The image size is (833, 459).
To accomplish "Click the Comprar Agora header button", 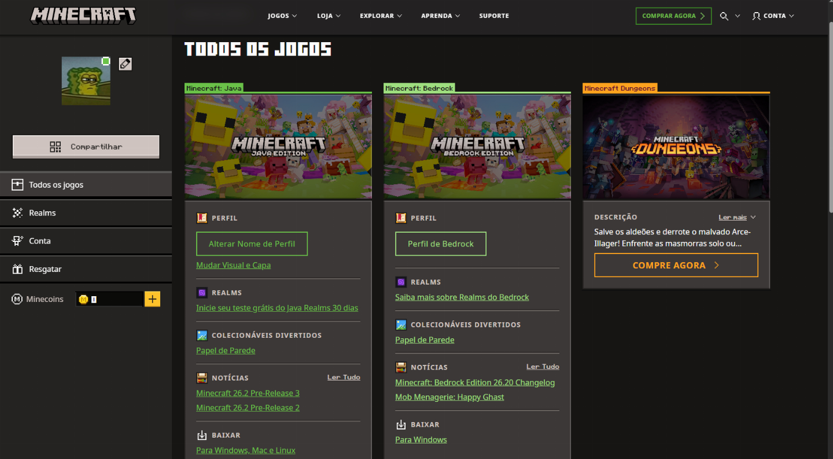I will coord(673,16).
